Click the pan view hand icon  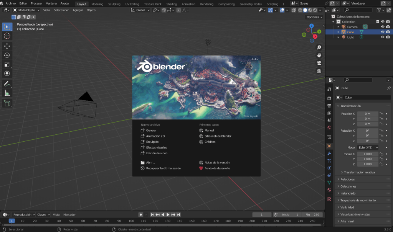tap(319, 55)
